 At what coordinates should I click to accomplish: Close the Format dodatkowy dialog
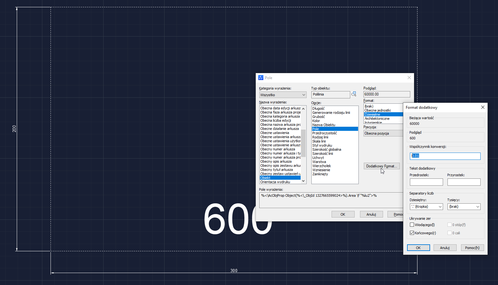pos(483,108)
